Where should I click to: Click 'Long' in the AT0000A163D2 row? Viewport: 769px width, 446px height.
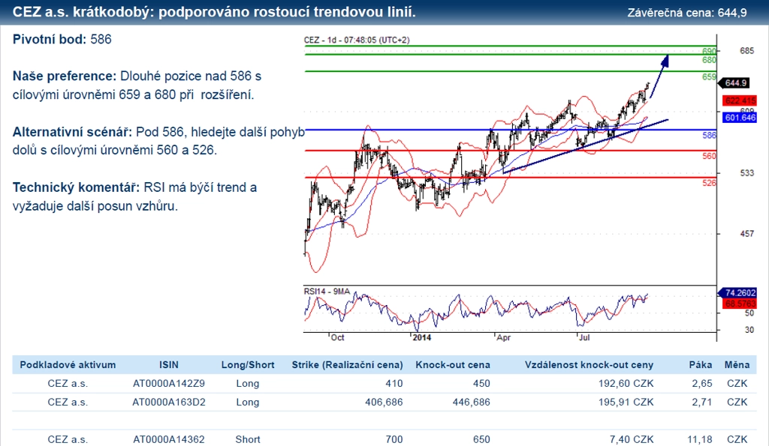[248, 402]
